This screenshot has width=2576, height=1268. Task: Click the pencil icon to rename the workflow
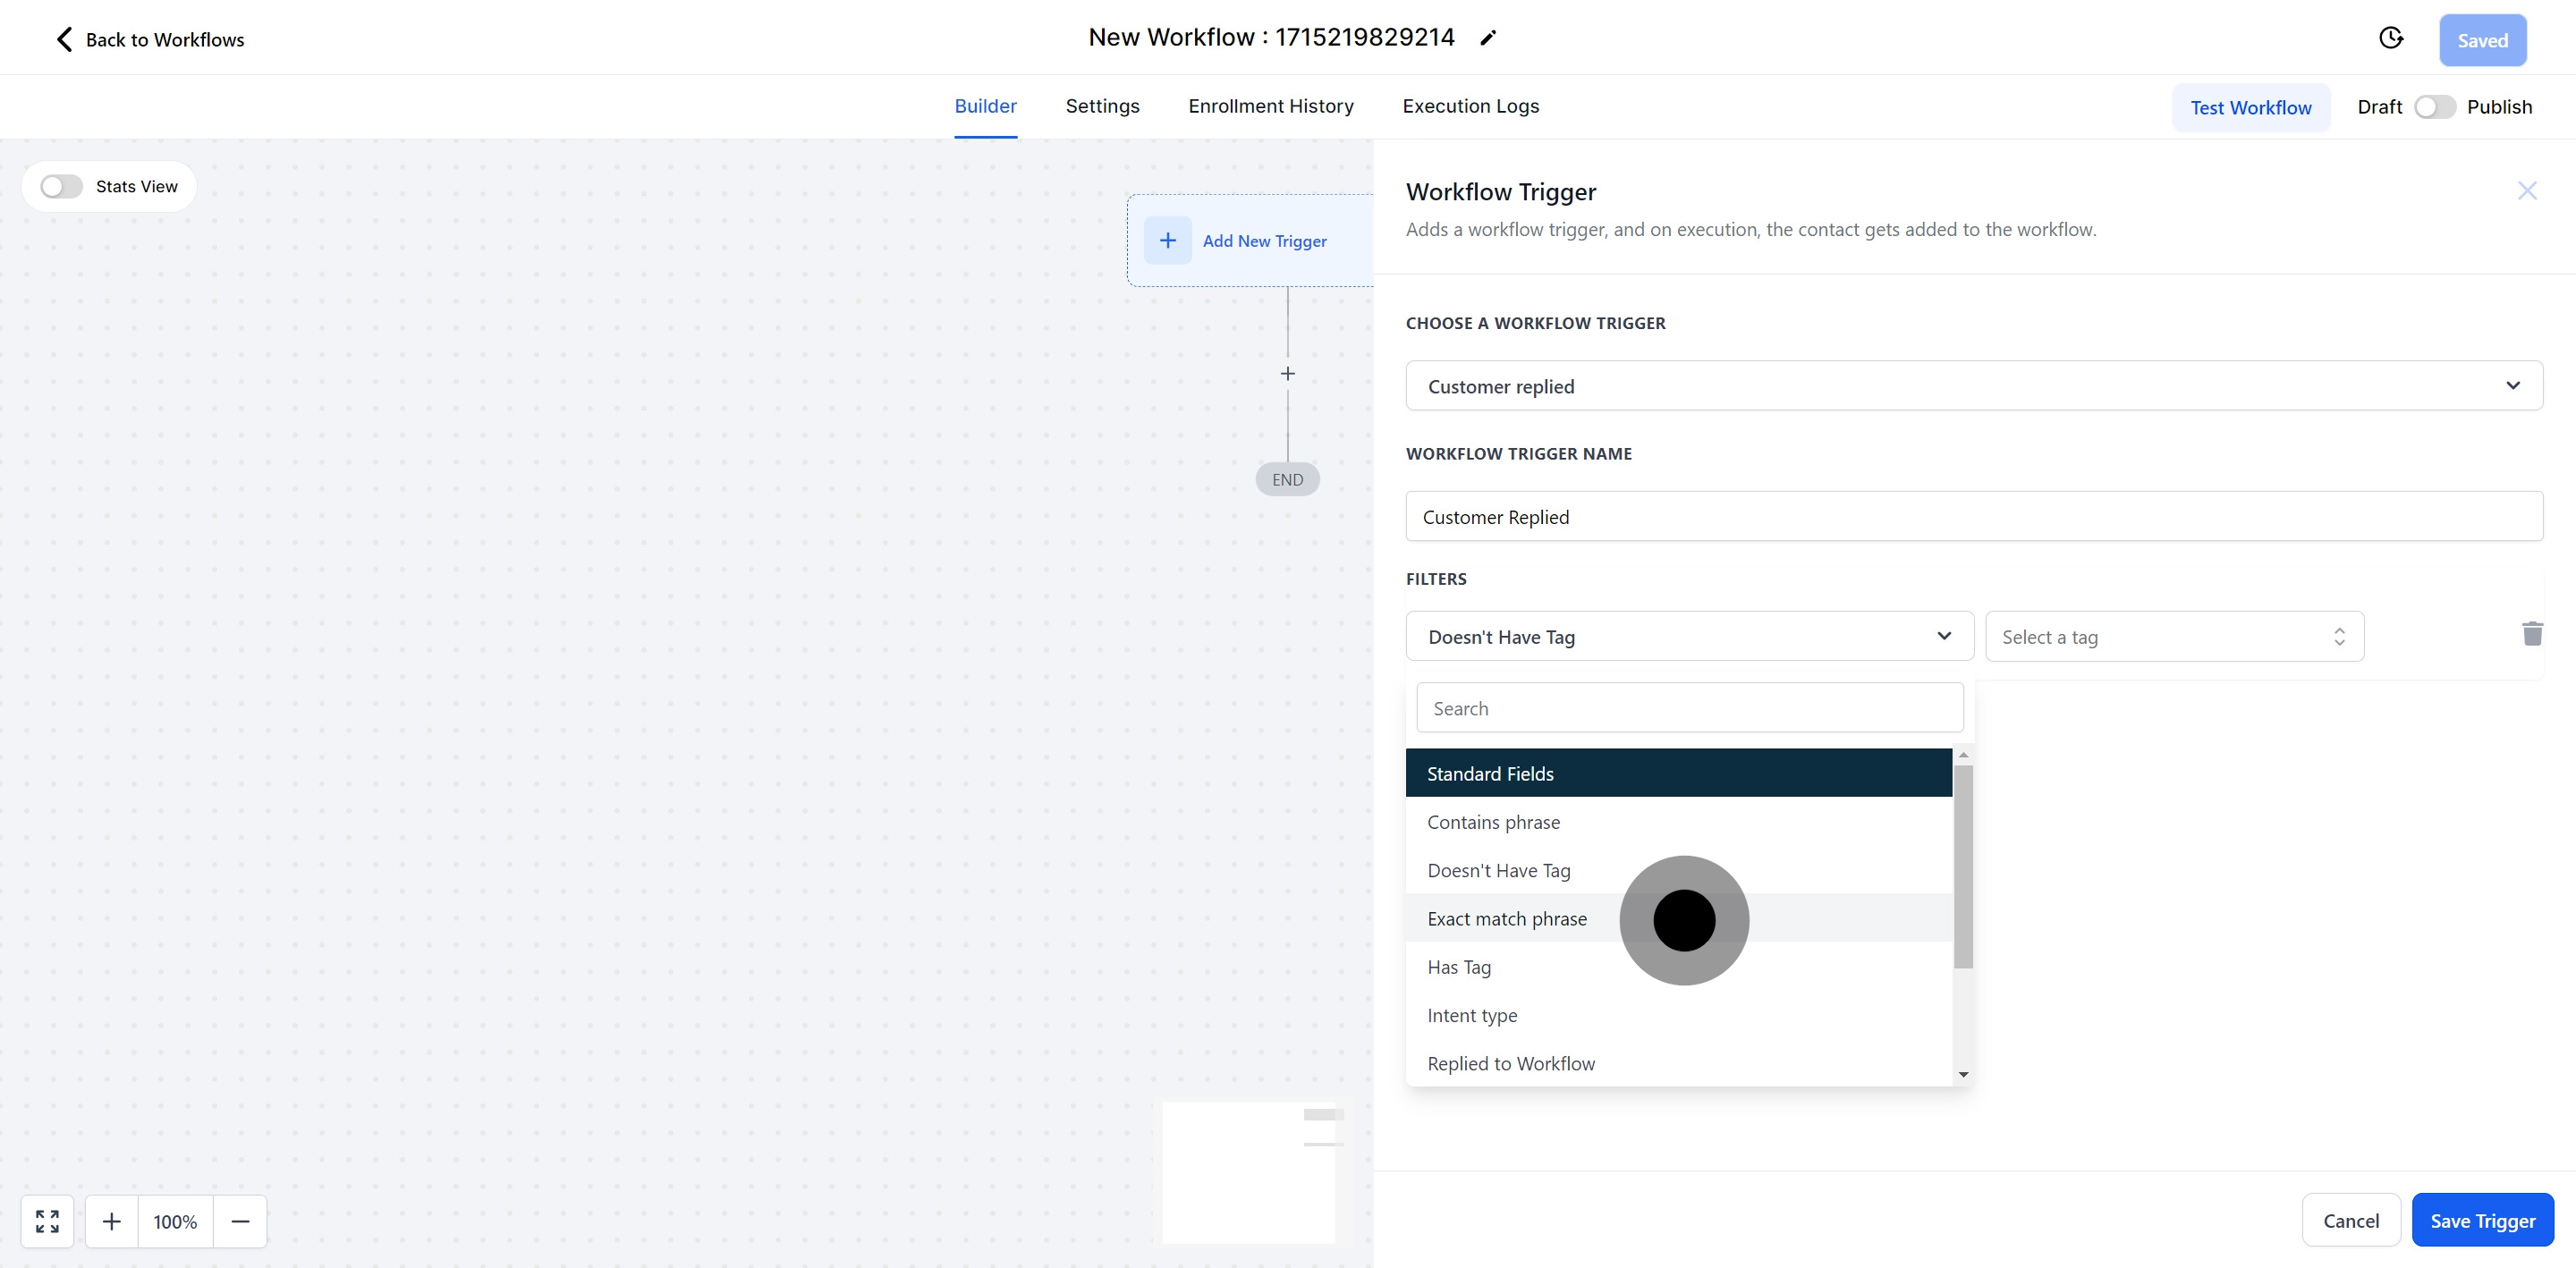1488,38
